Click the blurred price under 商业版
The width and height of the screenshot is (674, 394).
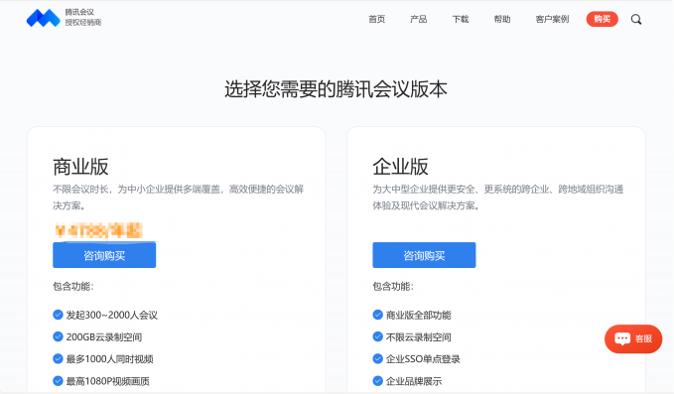click(x=98, y=230)
